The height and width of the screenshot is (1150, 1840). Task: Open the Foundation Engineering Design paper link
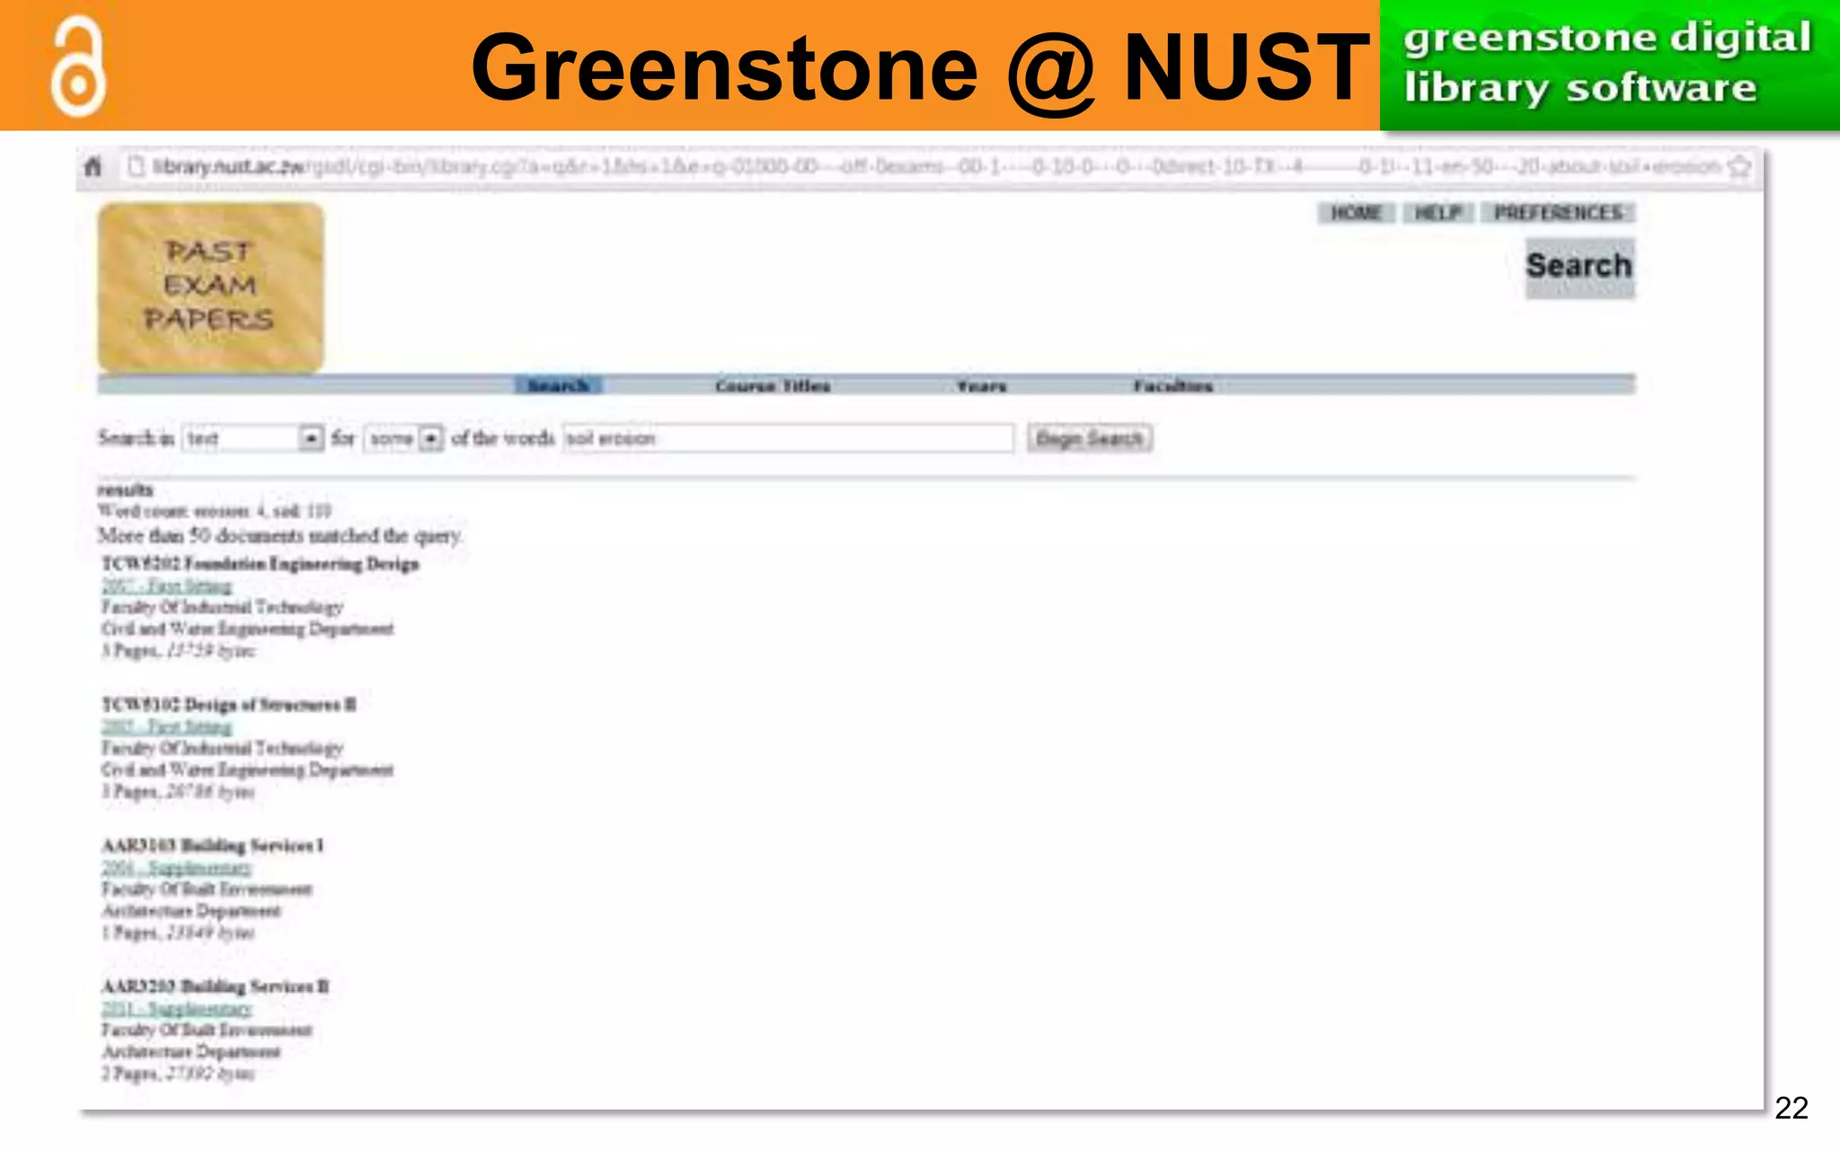coord(166,586)
